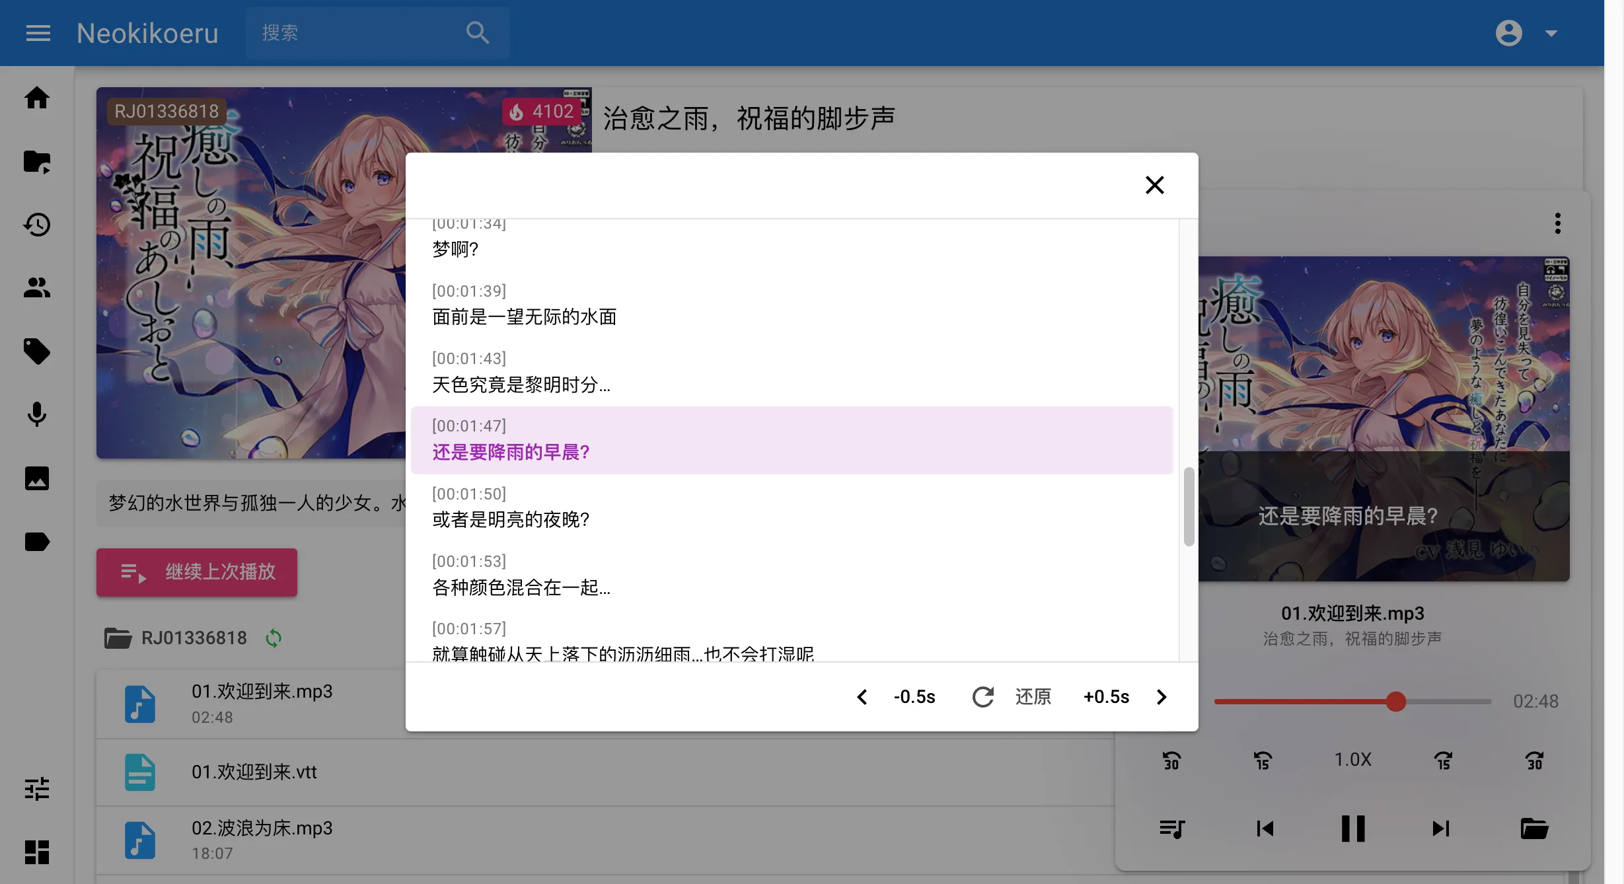This screenshot has width=1624, height=884.
Task: Open the user account avatar menu
Action: tap(1508, 33)
